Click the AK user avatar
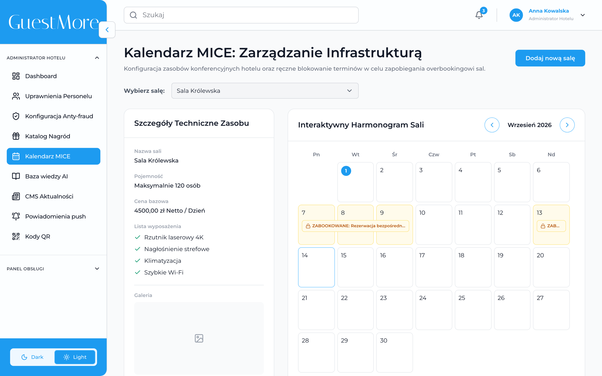 [516, 15]
